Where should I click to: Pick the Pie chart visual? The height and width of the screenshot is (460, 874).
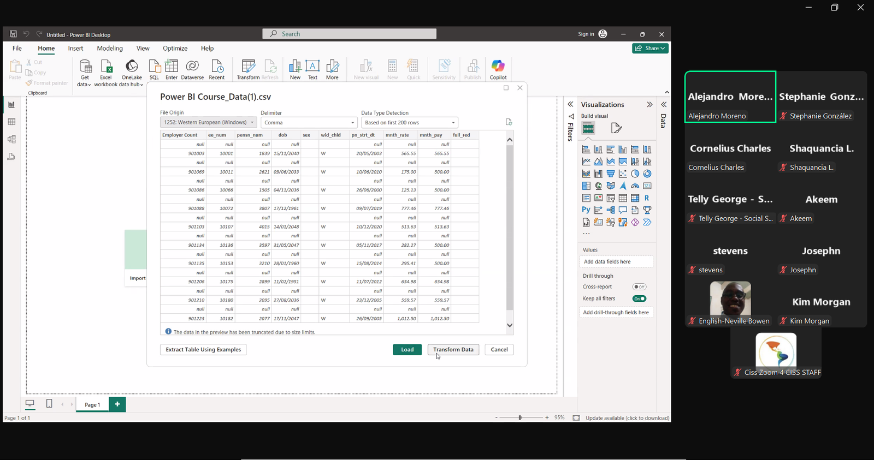(x=635, y=174)
